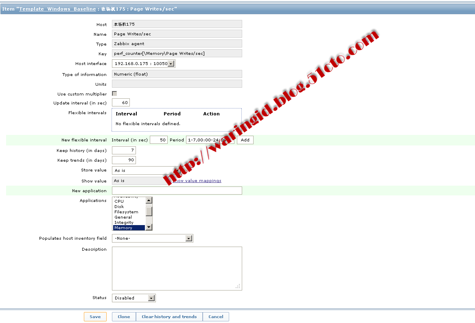475x323 pixels.
Task: Click the Applications list scrollbar thumb
Action: click(x=149, y=211)
